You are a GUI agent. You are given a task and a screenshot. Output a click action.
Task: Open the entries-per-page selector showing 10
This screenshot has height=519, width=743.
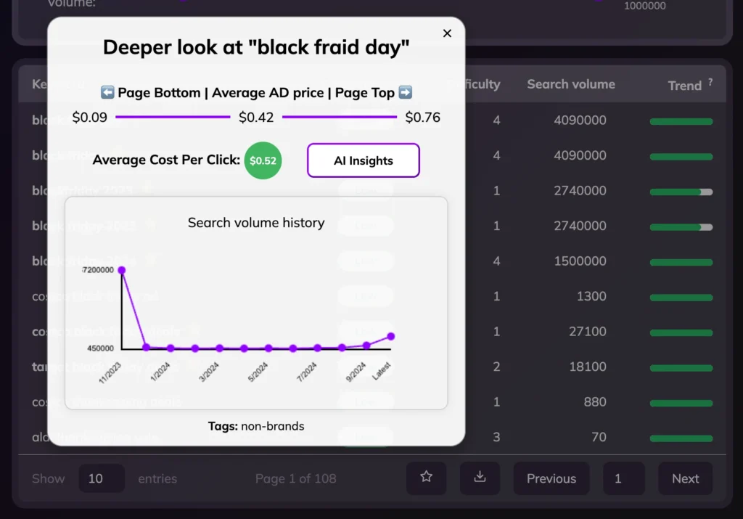(102, 478)
